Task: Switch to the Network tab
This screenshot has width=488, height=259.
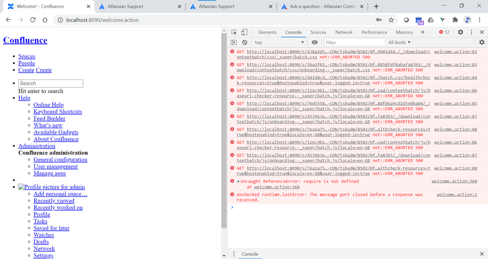Action: pyautogui.click(x=343, y=32)
